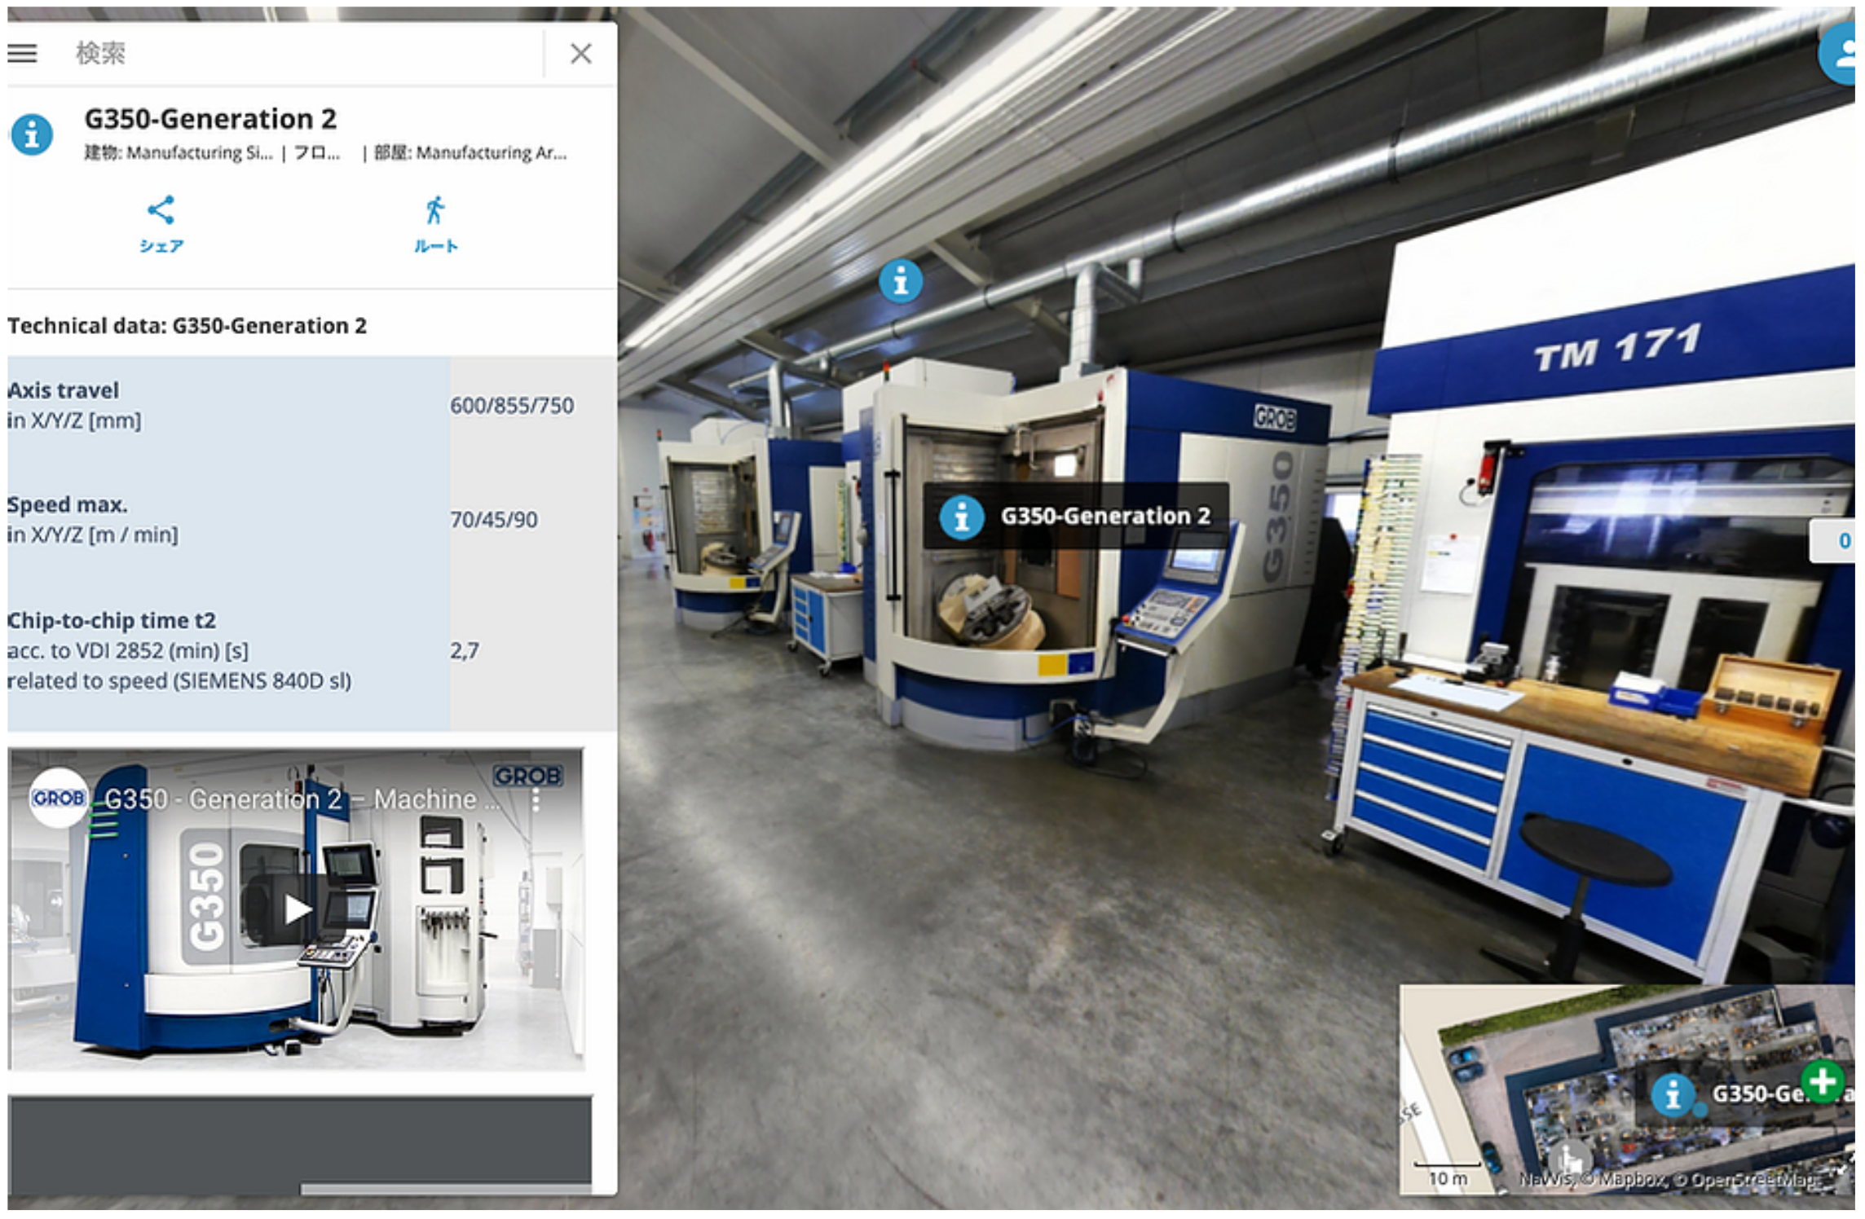This screenshot has height=1219, width=1865.
Task: Click the 部屋: Manufacturing Ar... breadcrumb
Action: click(x=470, y=152)
